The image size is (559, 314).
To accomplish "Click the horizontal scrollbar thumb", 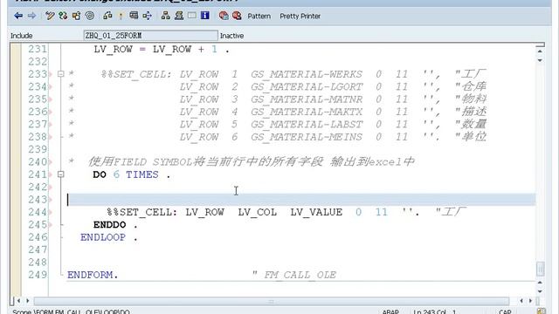I will [272, 301].
